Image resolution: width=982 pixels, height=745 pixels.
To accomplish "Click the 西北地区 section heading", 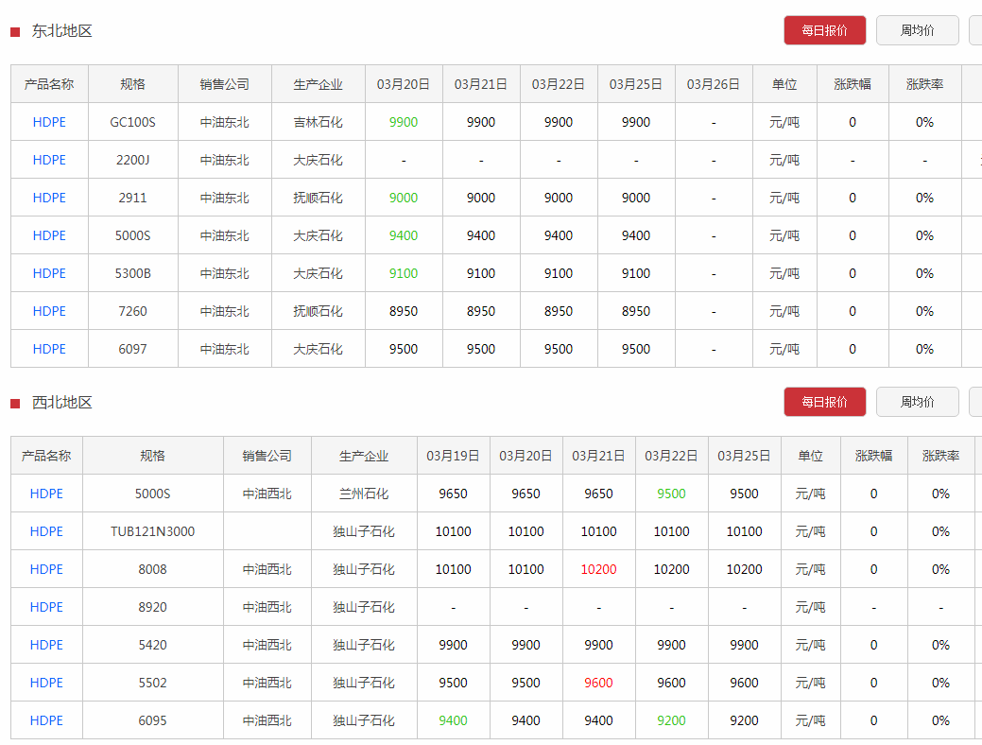I will [62, 402].
